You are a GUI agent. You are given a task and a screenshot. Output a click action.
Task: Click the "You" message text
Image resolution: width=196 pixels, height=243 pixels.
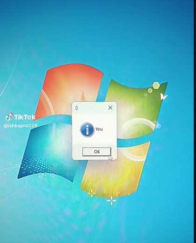pos(99,129)
